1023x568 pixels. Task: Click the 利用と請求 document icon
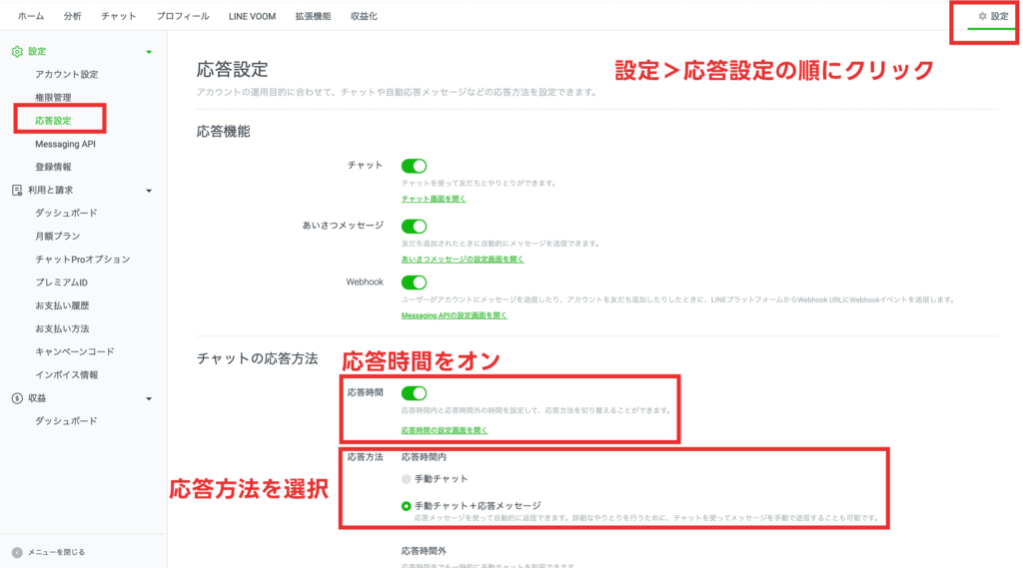click(17, 190)
